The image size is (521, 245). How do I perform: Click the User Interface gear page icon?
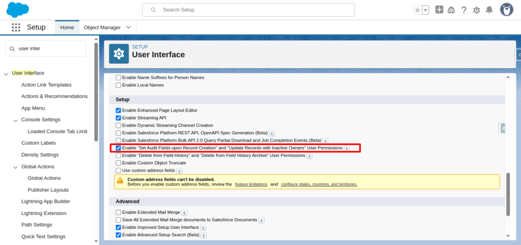click(119, 54)
